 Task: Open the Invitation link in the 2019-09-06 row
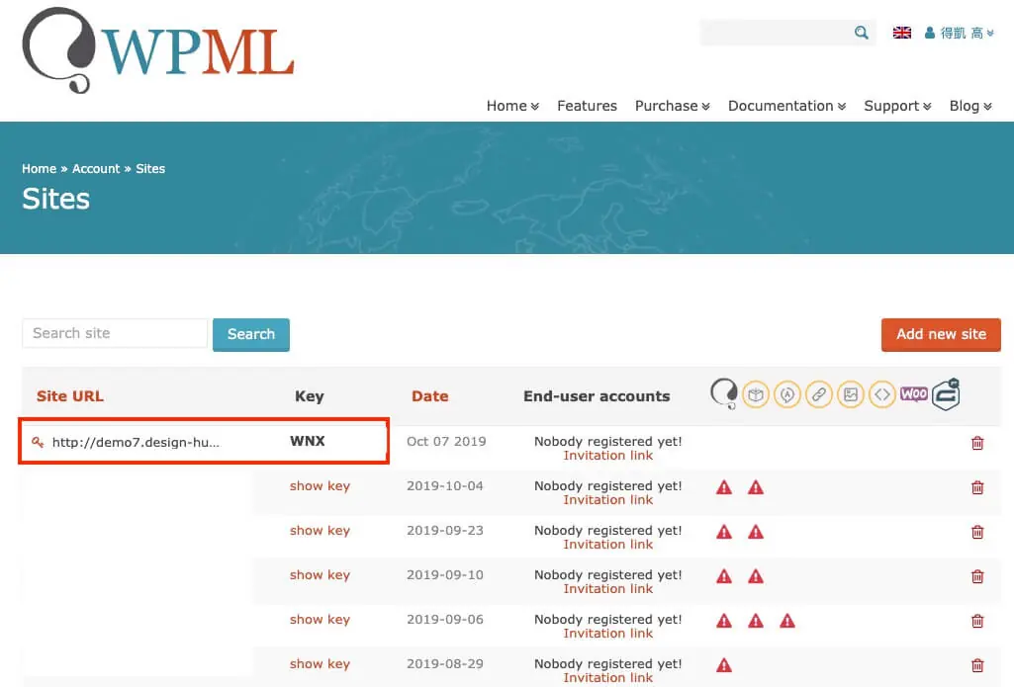[607, 634]
